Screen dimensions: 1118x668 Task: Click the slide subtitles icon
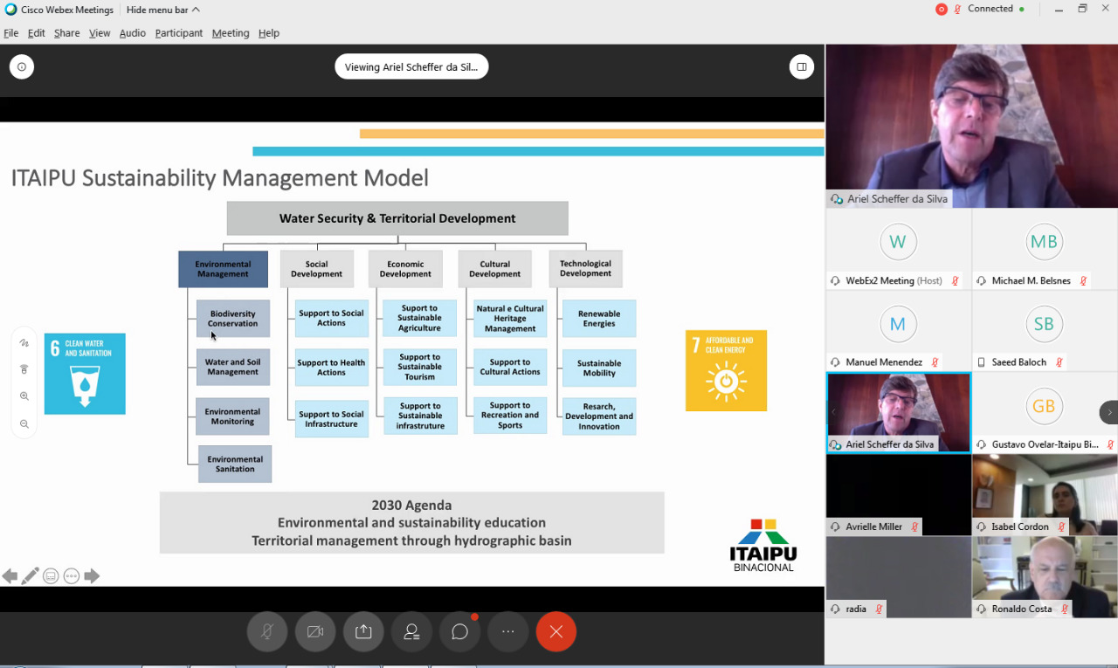51,576
